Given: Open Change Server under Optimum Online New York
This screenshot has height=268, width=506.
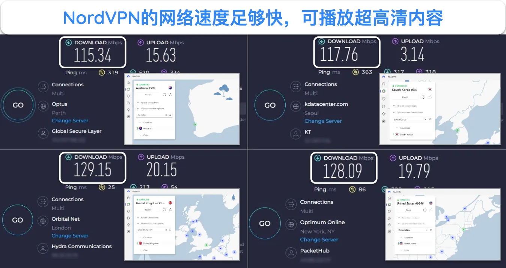Looking at the screenshot, I should pyautogui.click(x=319, y=240).
